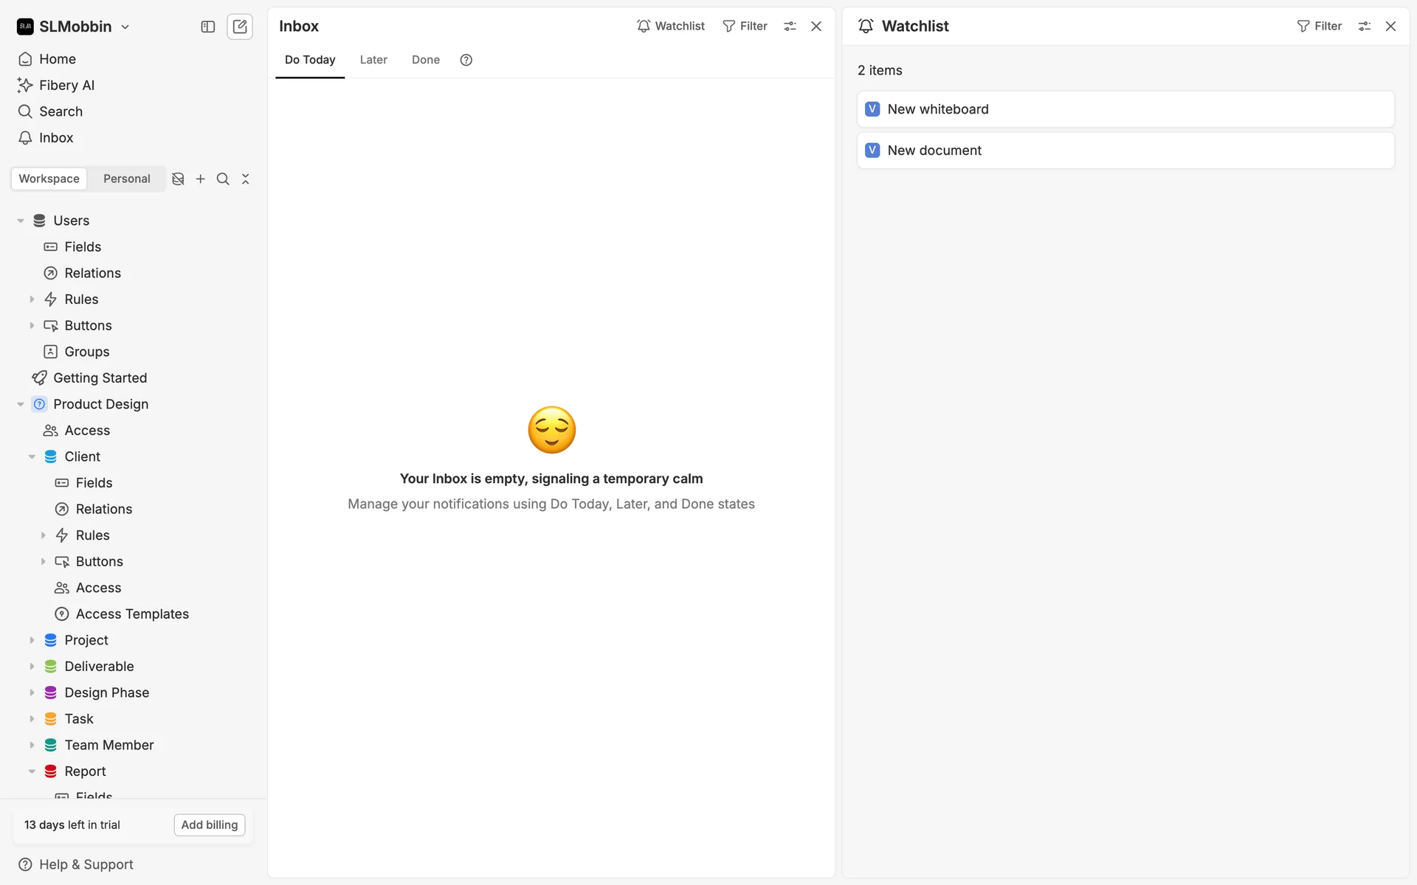
Task: Switch to the Later tab
Action: tap(373, 60)
